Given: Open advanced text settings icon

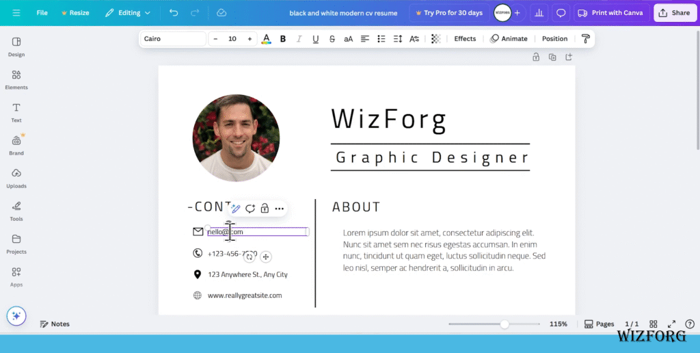Looking at the screenshot, I should click(414, 39).
